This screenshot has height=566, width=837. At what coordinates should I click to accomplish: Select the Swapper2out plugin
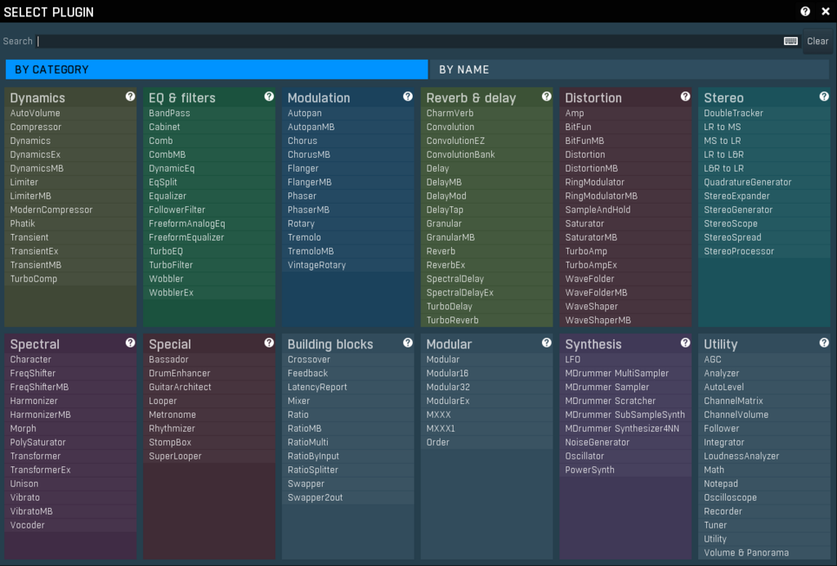click(348, 497)
